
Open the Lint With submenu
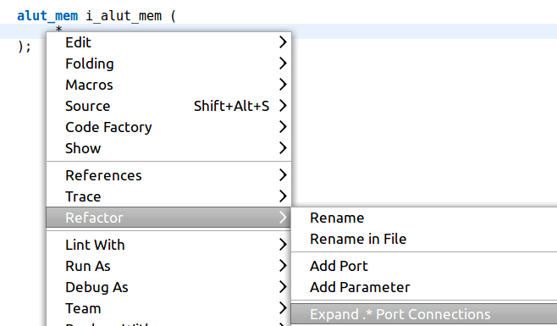coord(168,245)
